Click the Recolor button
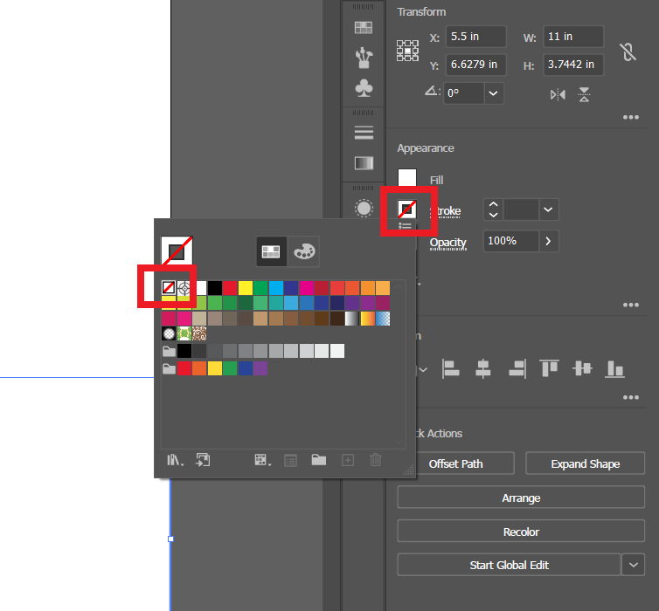 (x=521, y=532)
